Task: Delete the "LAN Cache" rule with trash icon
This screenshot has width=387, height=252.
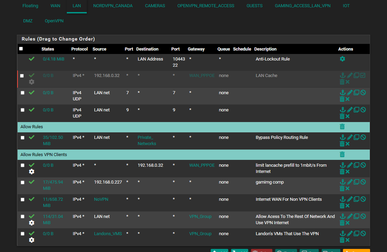Action: pyautogui.click(x=342, y=82)
